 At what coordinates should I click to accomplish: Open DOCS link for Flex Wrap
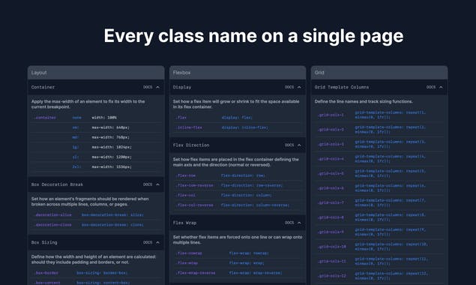(289, 223)
